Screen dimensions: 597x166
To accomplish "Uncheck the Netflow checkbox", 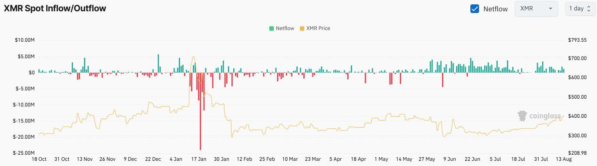I will [475, 9].
